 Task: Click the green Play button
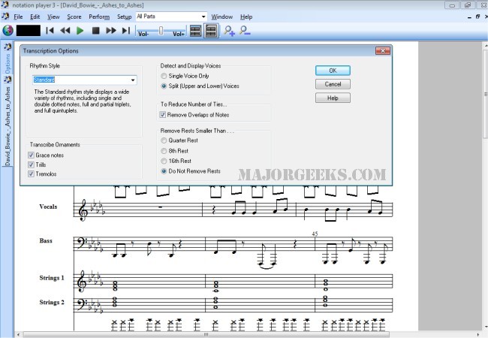(x=80, y=31)
